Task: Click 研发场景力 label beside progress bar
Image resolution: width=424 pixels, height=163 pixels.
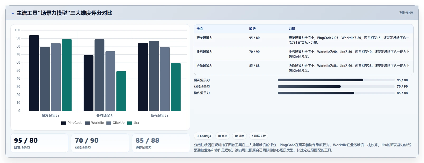Action: [202, 80]
